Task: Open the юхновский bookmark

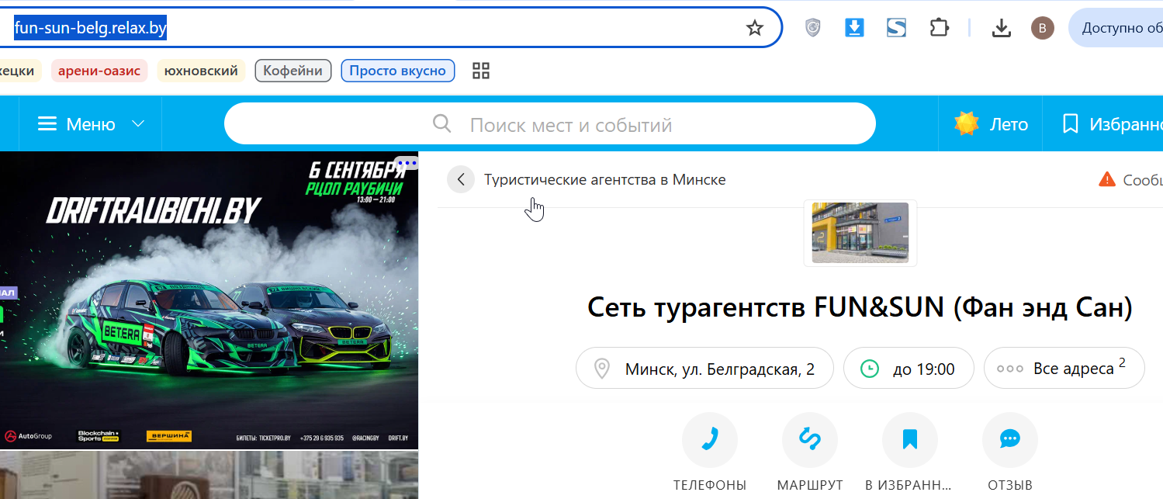Action: point(201,71)
